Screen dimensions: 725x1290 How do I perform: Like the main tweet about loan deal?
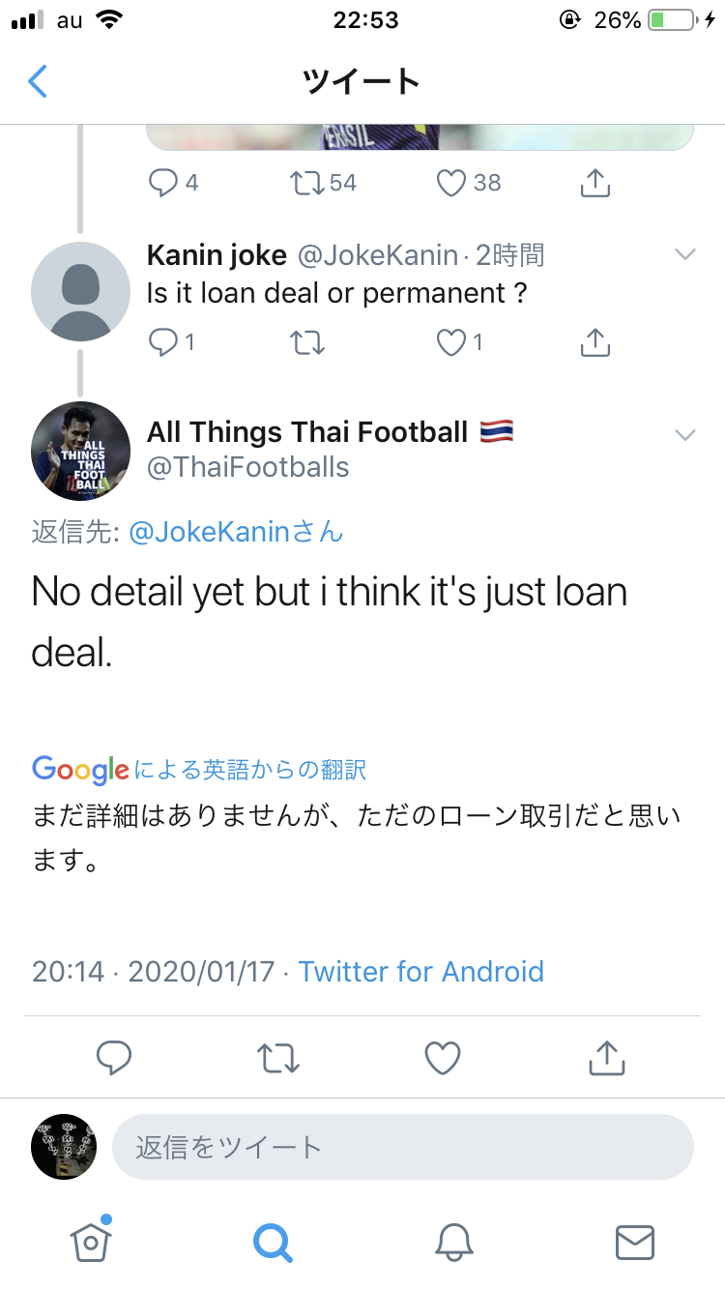point(443,1058)
